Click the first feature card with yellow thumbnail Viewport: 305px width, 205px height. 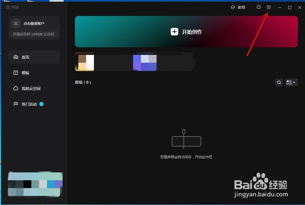(103, 62)
